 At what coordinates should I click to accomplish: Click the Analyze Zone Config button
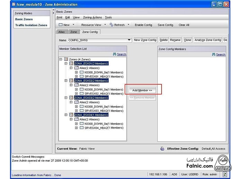(x=207, y=40)
